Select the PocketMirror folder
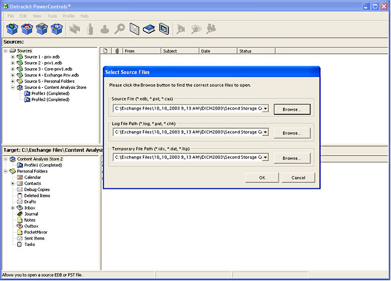 point(36,232)
